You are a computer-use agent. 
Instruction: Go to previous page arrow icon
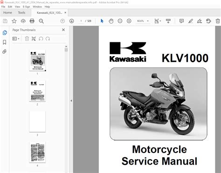[x=62, y=21]
